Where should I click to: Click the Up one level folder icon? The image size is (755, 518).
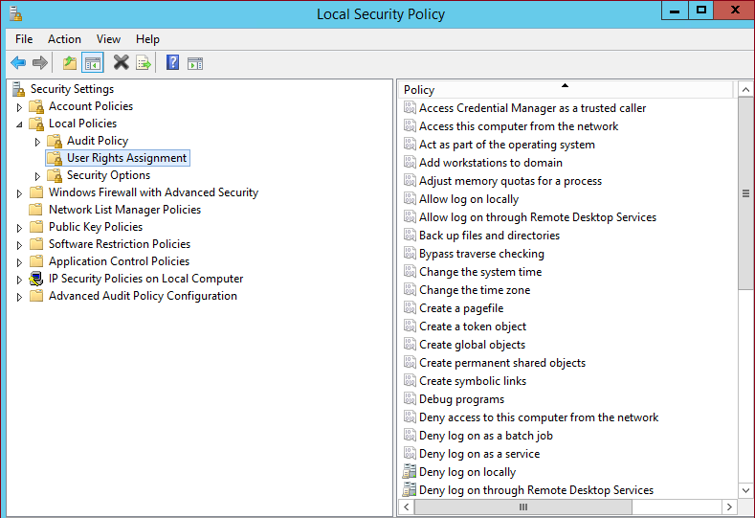(x=69, y=63)
